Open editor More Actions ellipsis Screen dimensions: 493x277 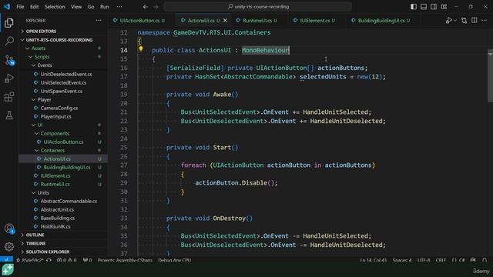[485, 21]
